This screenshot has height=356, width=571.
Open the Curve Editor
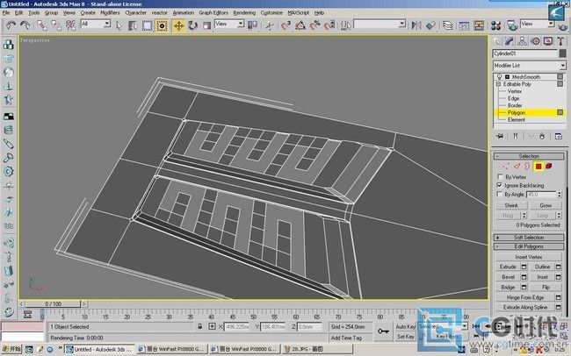[x=464, y=25]
